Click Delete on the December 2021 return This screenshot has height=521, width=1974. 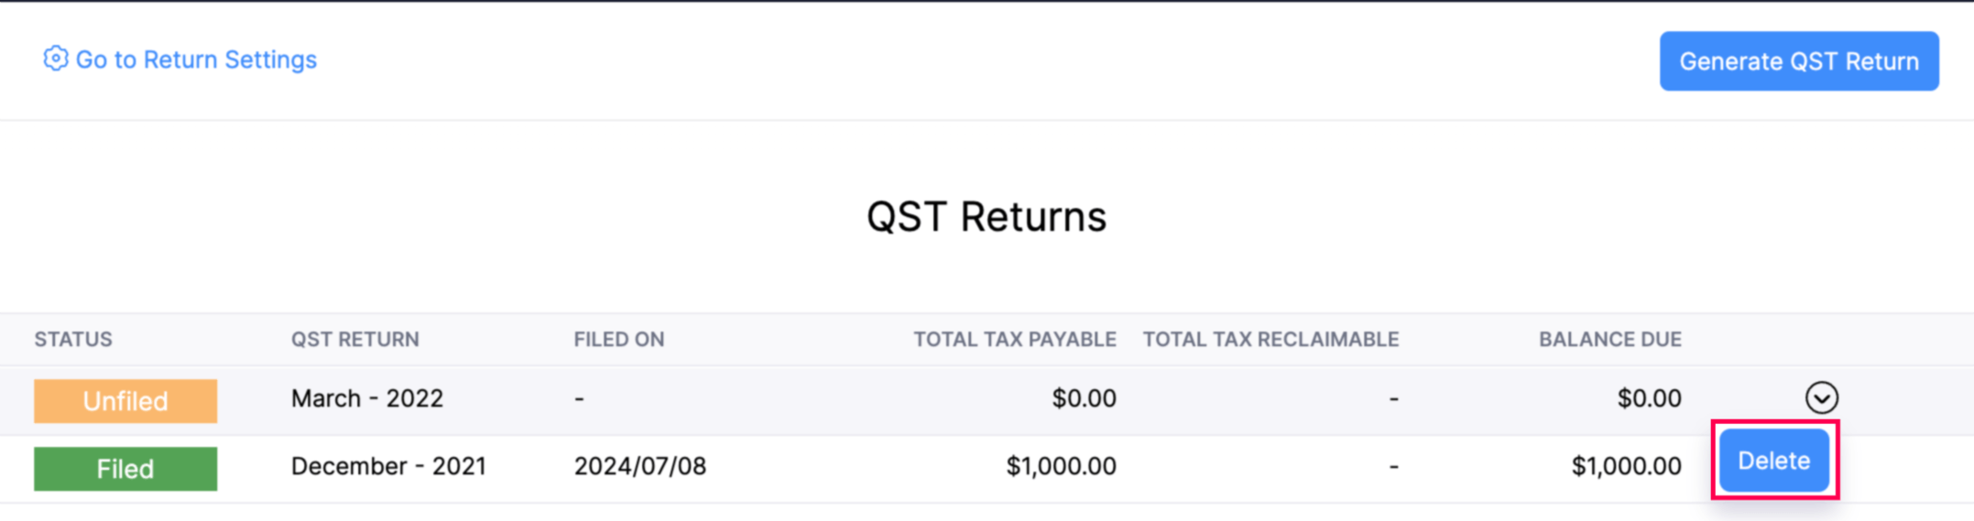pos(1773,461)
